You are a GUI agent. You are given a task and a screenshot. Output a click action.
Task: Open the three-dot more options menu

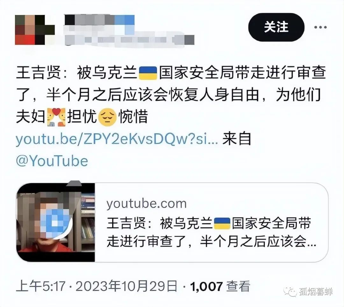click(x=320, y=27)
